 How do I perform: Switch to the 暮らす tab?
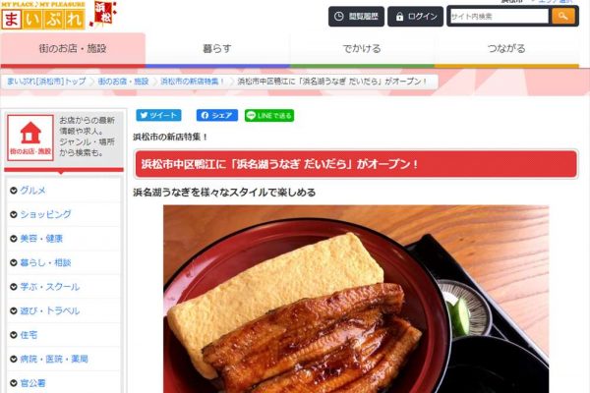pos(217,49)
